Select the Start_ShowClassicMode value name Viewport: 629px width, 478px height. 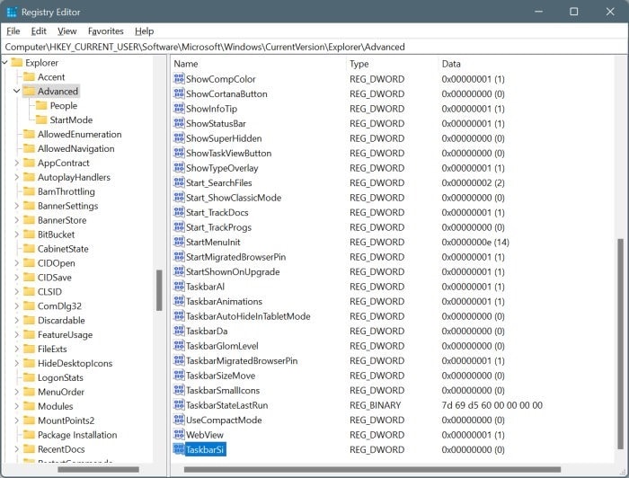(x=234, y=198)
